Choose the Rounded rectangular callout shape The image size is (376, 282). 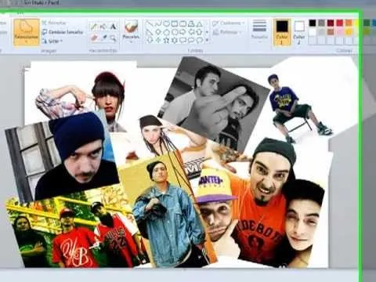(x=183, y=41)
